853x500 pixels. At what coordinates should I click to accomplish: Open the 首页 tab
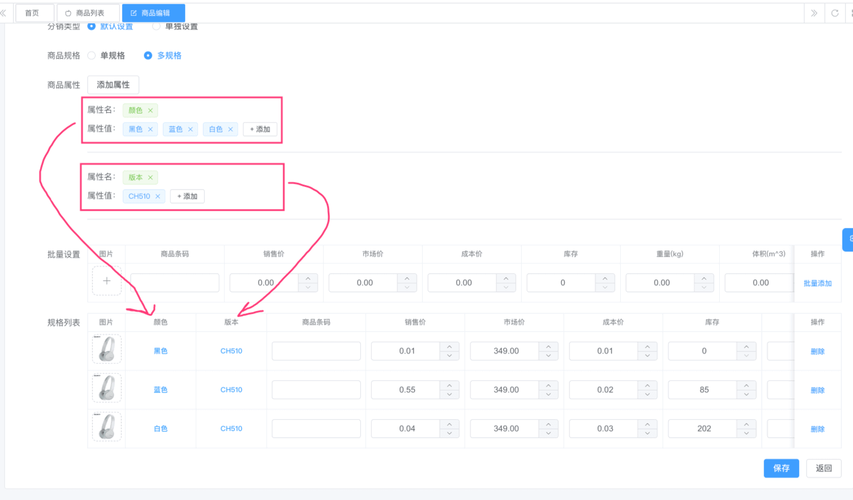click(x=32, y=13)
